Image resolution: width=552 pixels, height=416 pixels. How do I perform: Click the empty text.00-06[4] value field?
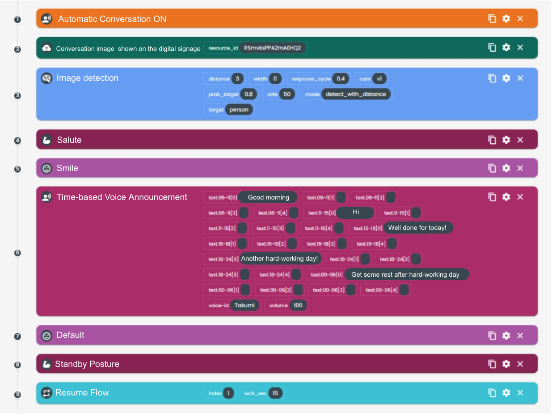(x=404, y=290)
